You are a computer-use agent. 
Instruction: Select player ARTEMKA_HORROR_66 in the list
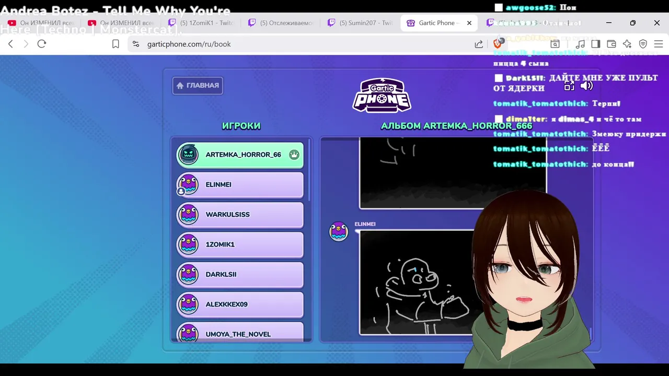[240, 155]
